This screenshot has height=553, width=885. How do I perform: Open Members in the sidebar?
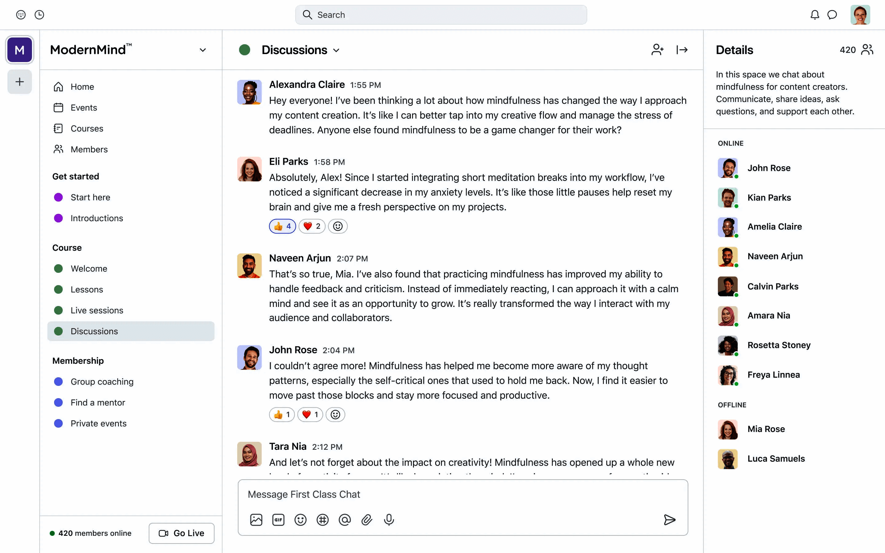click(x=89, y=149)
